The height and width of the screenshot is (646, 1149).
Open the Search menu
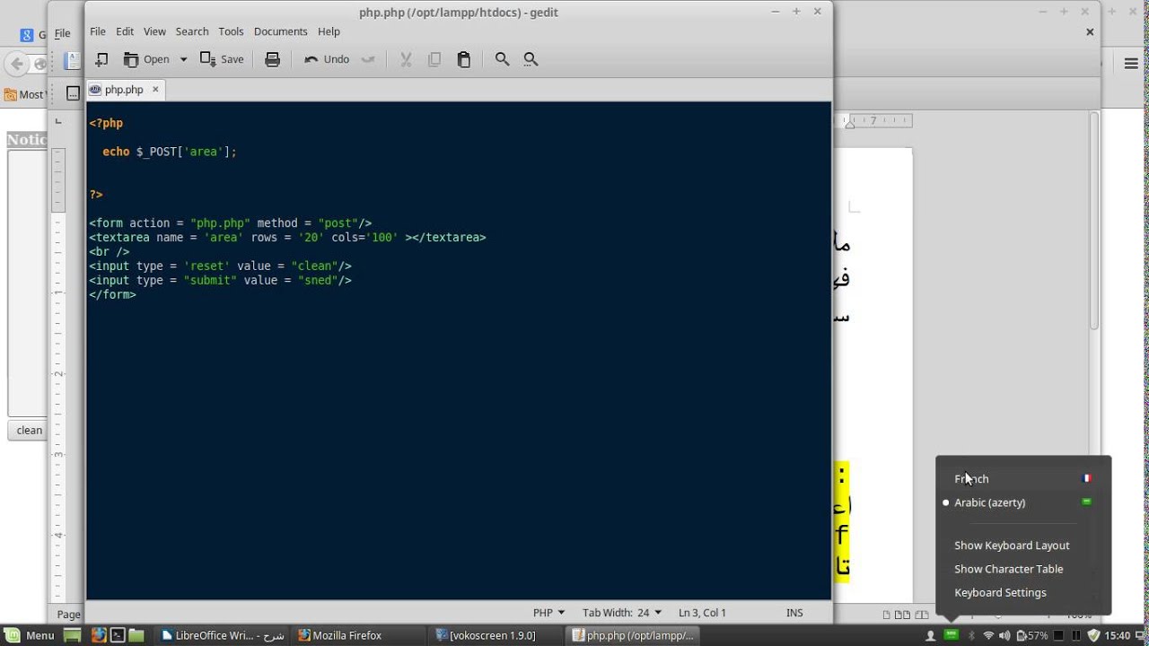pos(192,31)
